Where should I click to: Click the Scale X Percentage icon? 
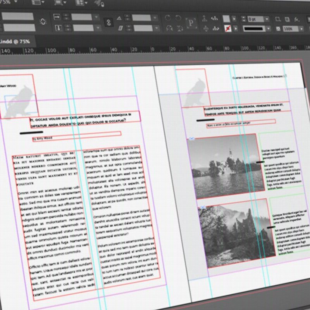point(57,17)
